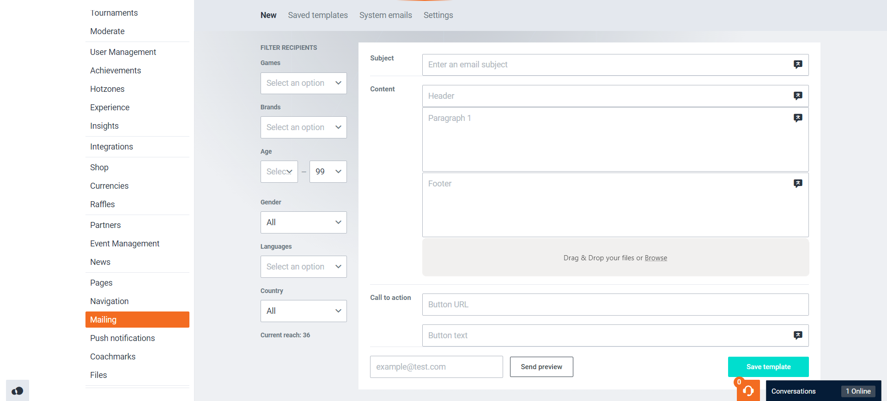The image size is (887, 401).
Task: Switch to the Saved templates tab
Action: pyautogui.click(x=318, y=15)
